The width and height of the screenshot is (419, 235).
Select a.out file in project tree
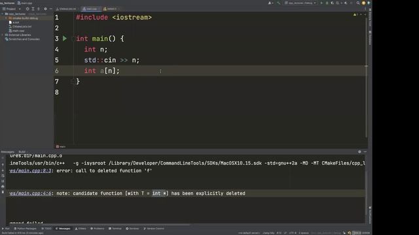tap(14, 22)
